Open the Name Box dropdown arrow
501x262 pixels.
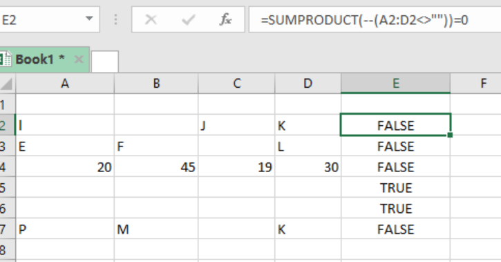(89, 19)
